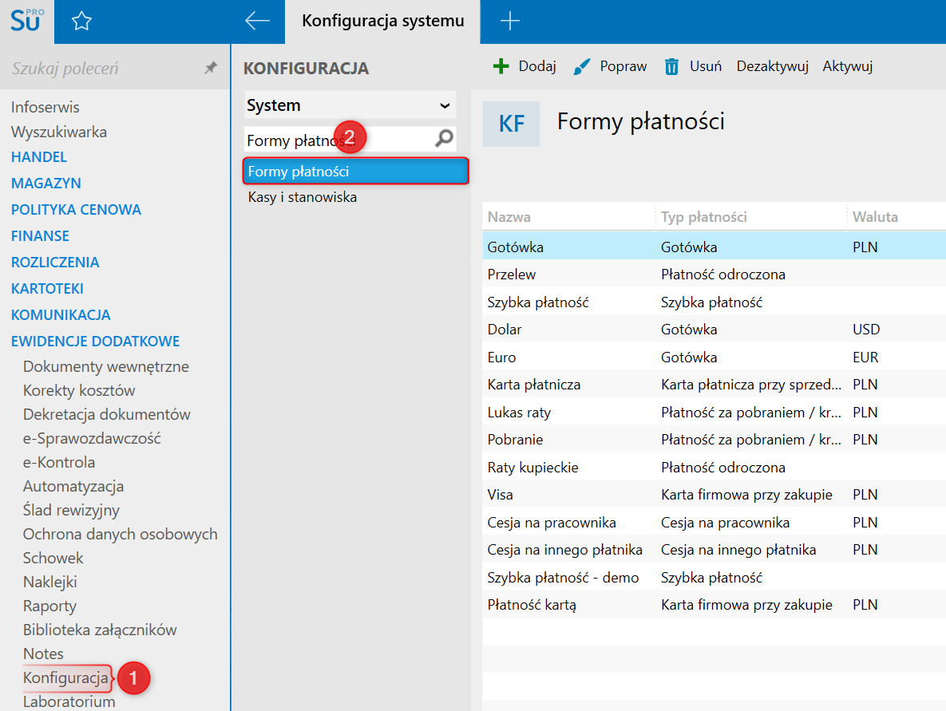Select the Visa row

pos(714,495)
